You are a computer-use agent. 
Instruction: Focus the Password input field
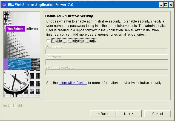tap(107, 62)
